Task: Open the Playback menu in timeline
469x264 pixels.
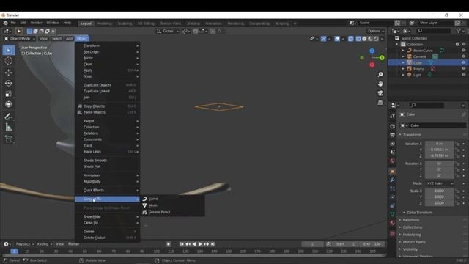Action: click(24, 244)
